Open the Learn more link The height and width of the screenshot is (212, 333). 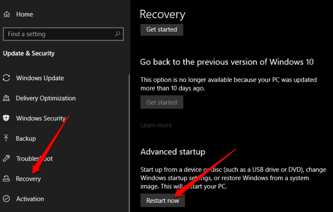[155, 125]
